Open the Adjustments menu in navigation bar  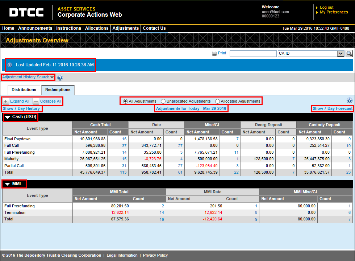tap(125, 28)
